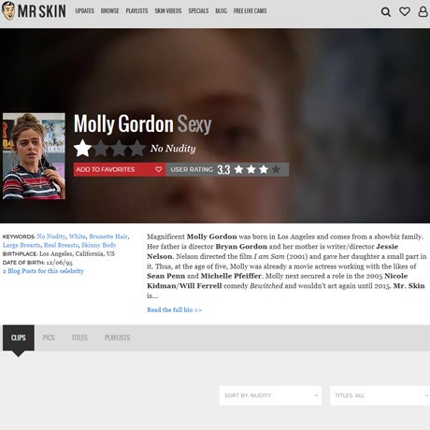Go to the Blog page
The image size is (430, 430).
tap(221, 11)
